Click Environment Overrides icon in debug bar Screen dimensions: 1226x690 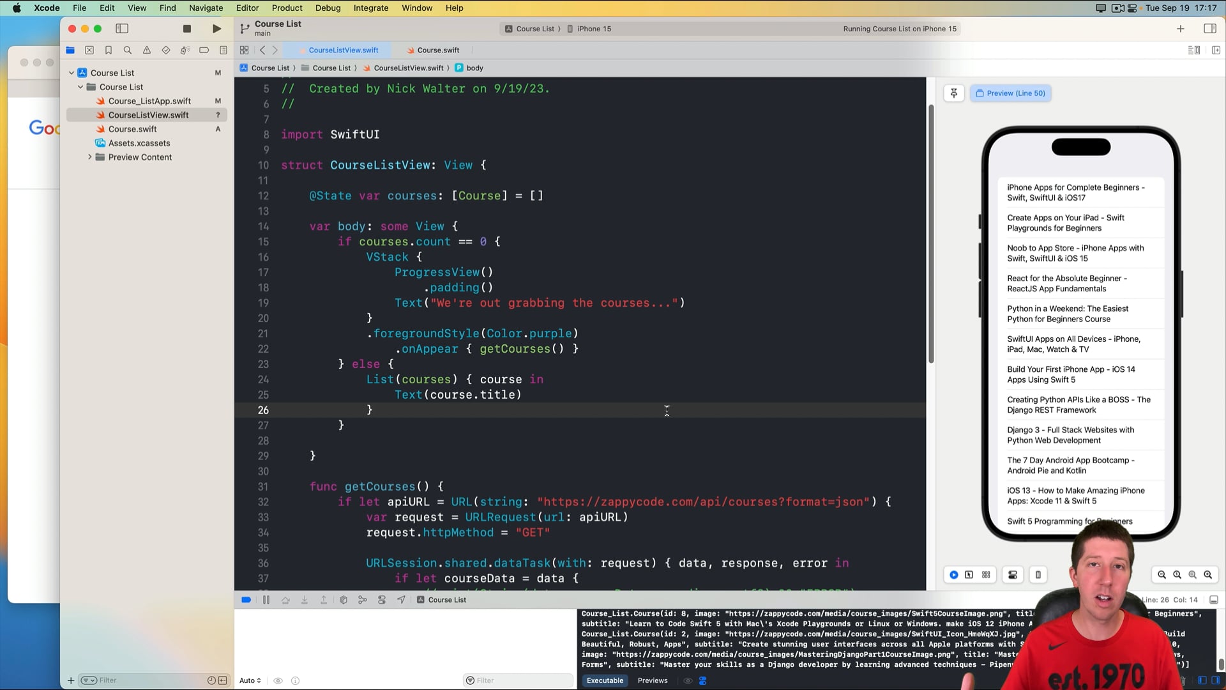coord(382,600)
